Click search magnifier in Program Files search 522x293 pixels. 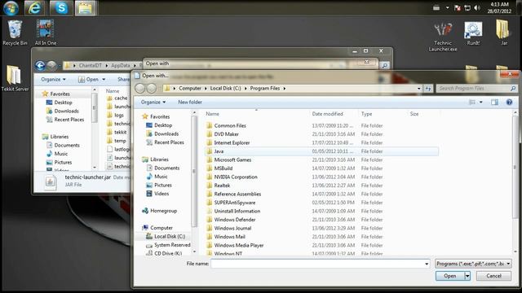[x=513, y=89]
